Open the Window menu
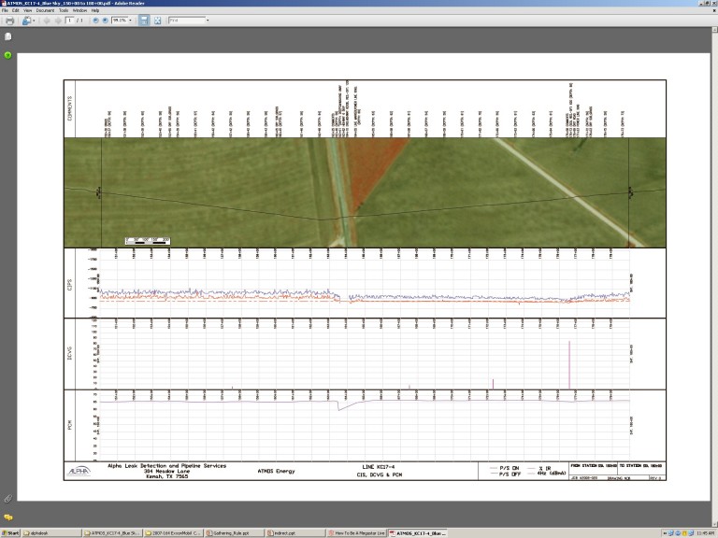This screenshot has height=538, width=718. point(79,10)
